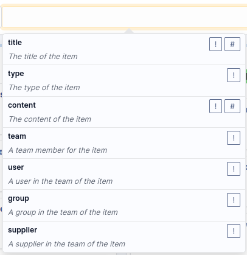Click the exclamation icon for user

(x=234, y=169)
